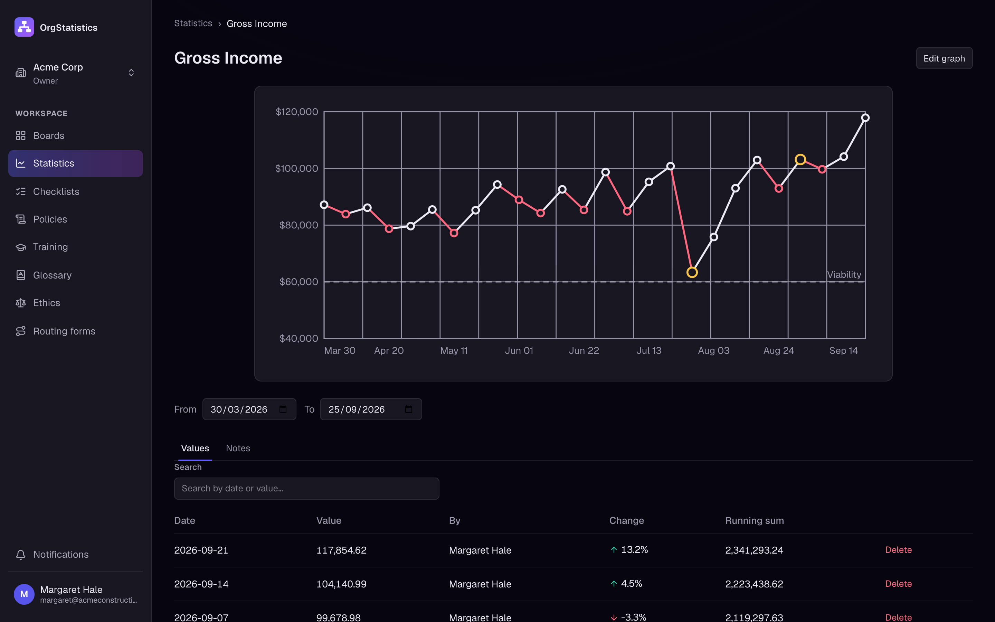
Task: Click the running sum 2,223,438.62
Action: coord(754,584)
